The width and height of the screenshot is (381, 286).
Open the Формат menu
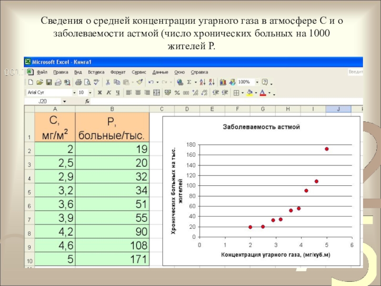[118, 72]
